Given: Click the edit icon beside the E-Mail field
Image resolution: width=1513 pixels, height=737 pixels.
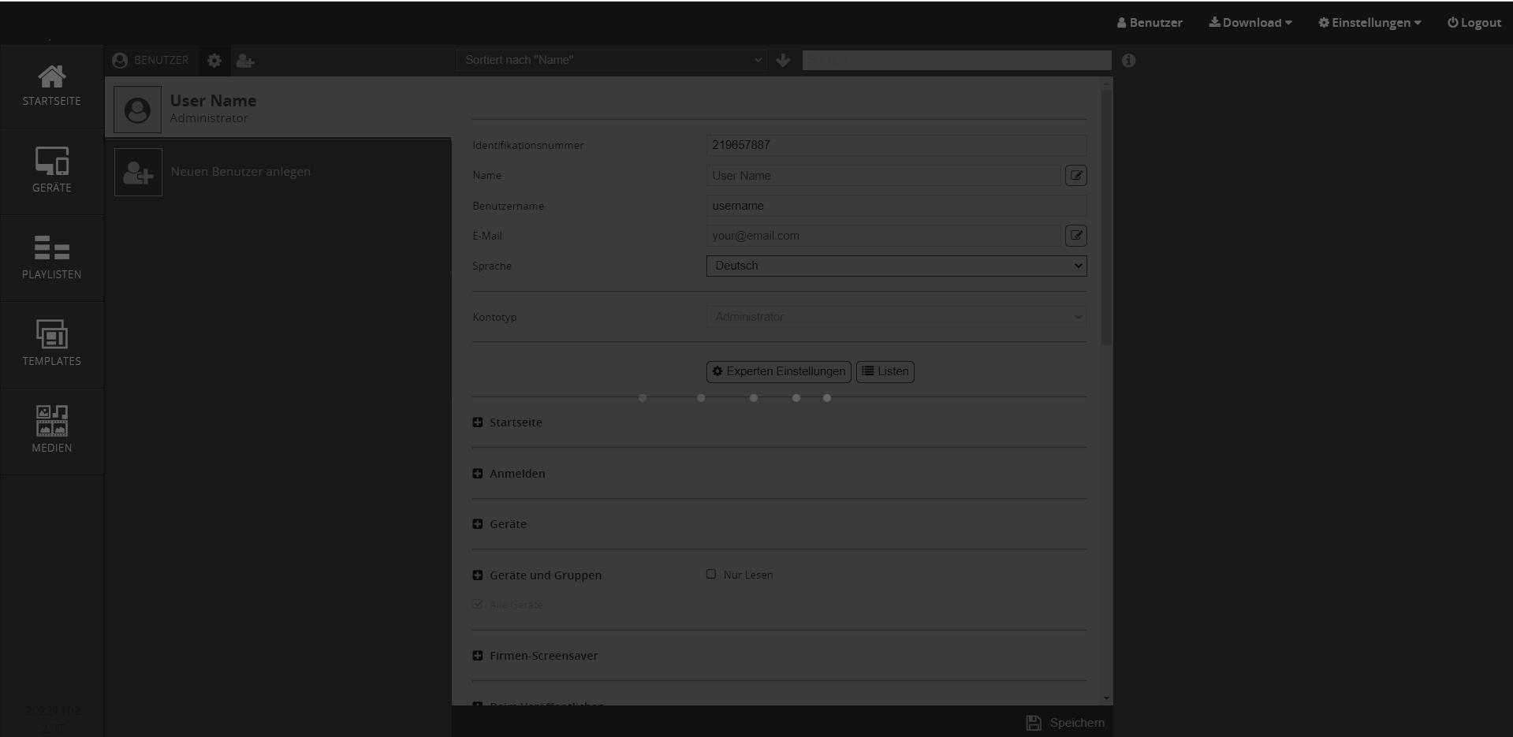Looking at the screenshot, I should coord(1075,236).
